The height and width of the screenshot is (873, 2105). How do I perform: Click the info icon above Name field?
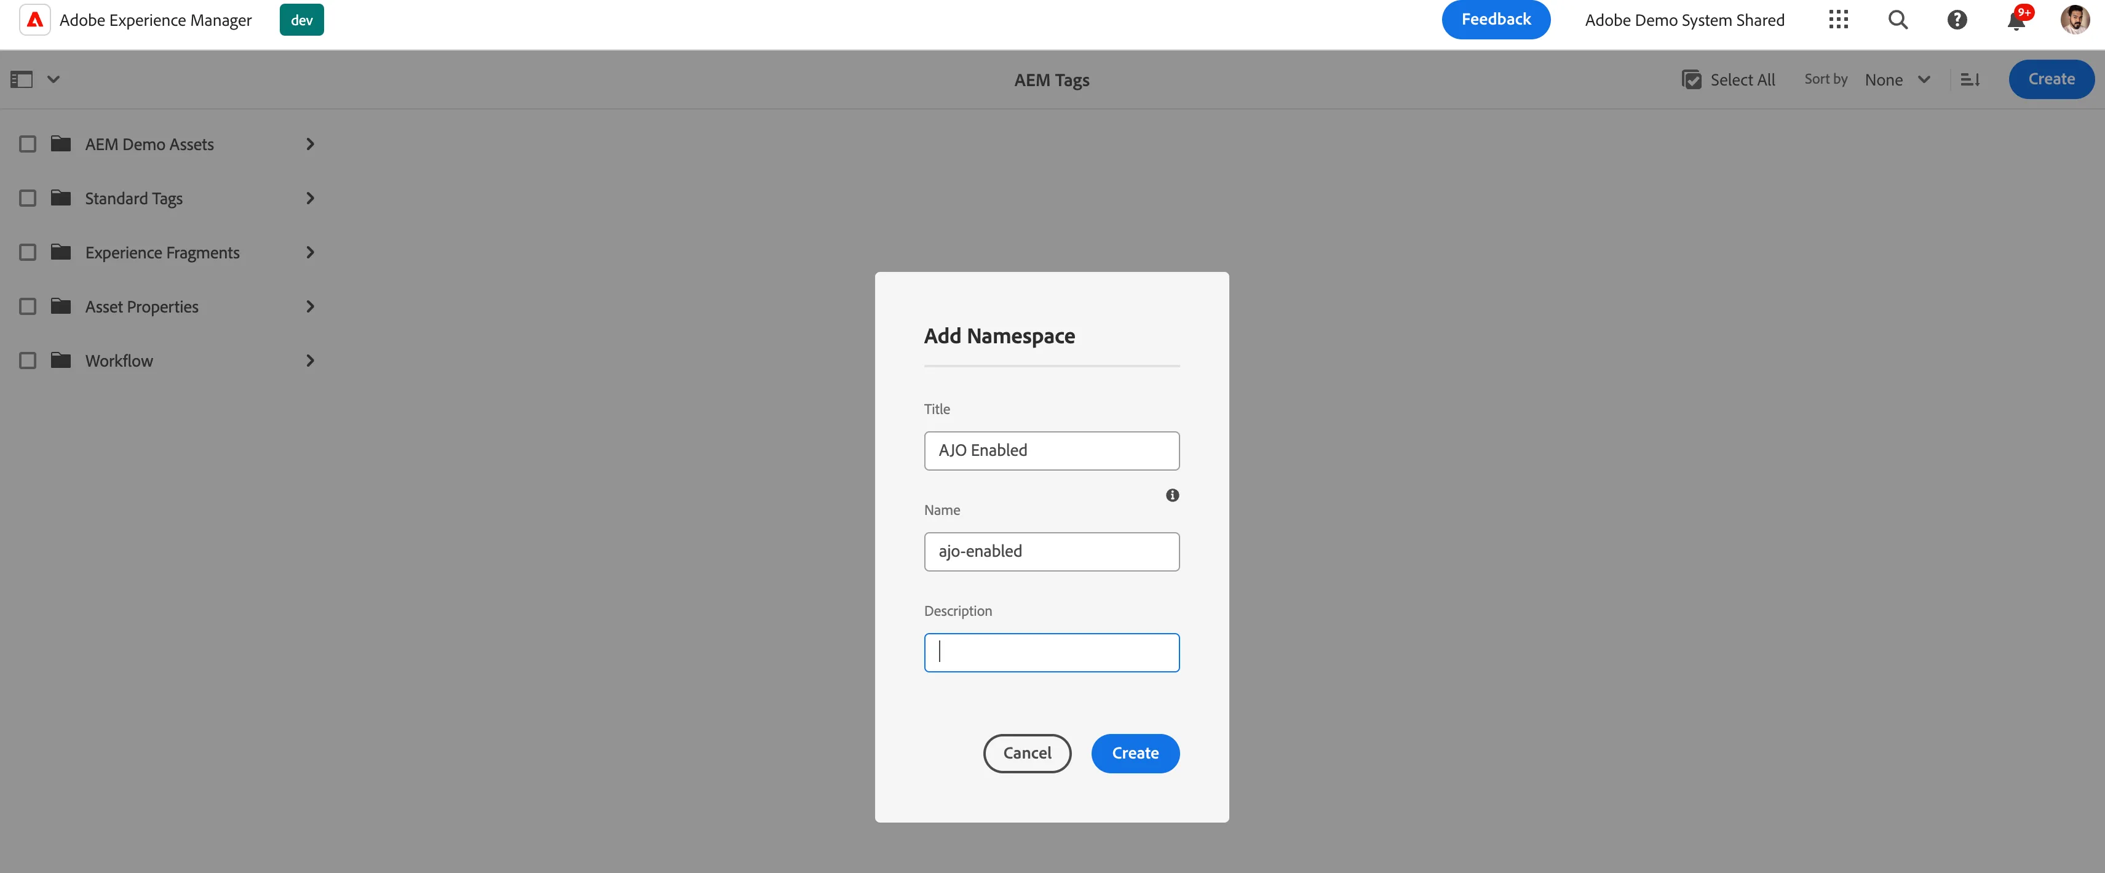[x=1172, y=495]
